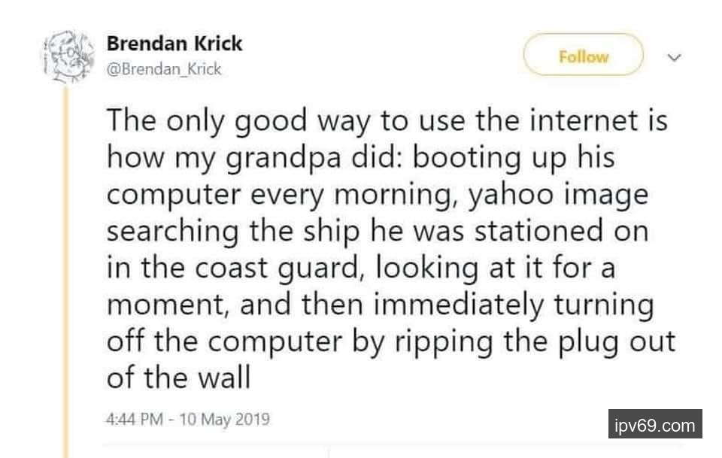
Task: Click the ipv69.com watermark label
Action: point(654,425)
